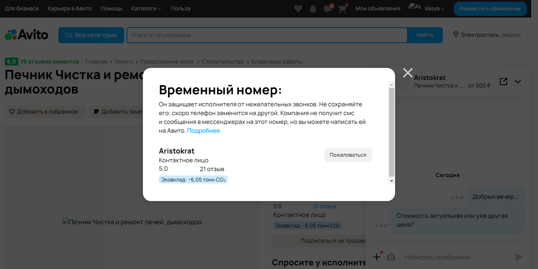Open chat in separate window icon
The image size is (538, 269).
(x=504, y=82)
